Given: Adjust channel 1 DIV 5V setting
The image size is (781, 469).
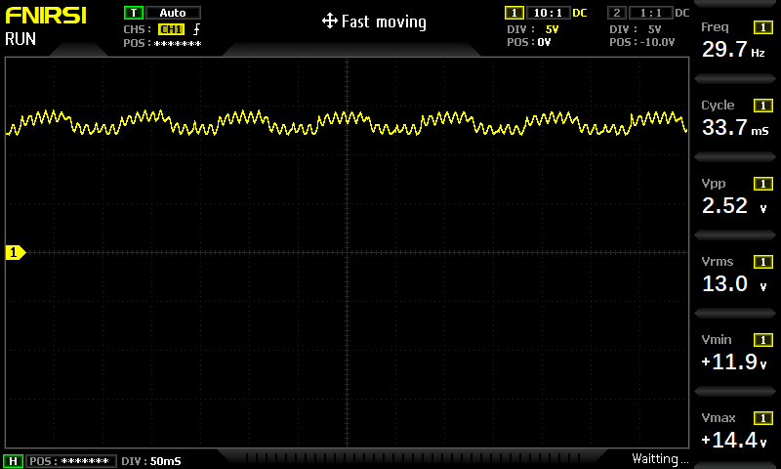Looking at the screenshot, I should [x=533, y=29].
